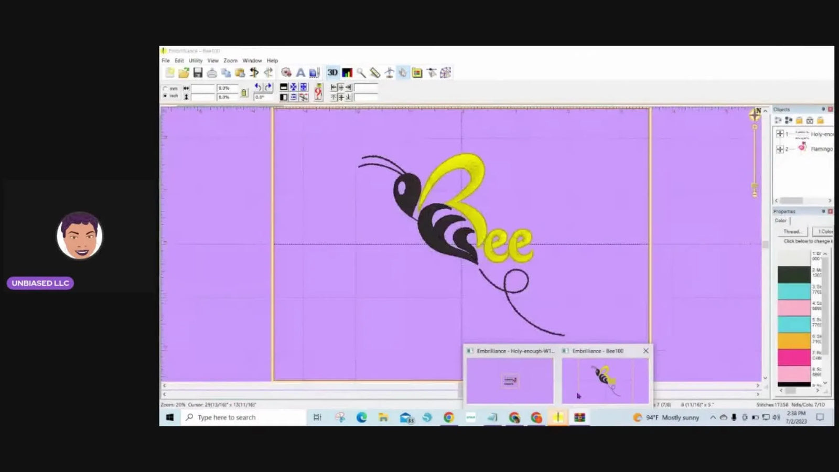
Task: Select the magnifying glass zoom tool
Action: [x=361, y=73]
